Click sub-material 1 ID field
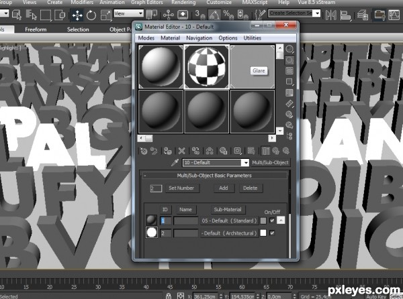Image resolution: width=403 pixels, height=299 pixels. [x=165, y=221]
